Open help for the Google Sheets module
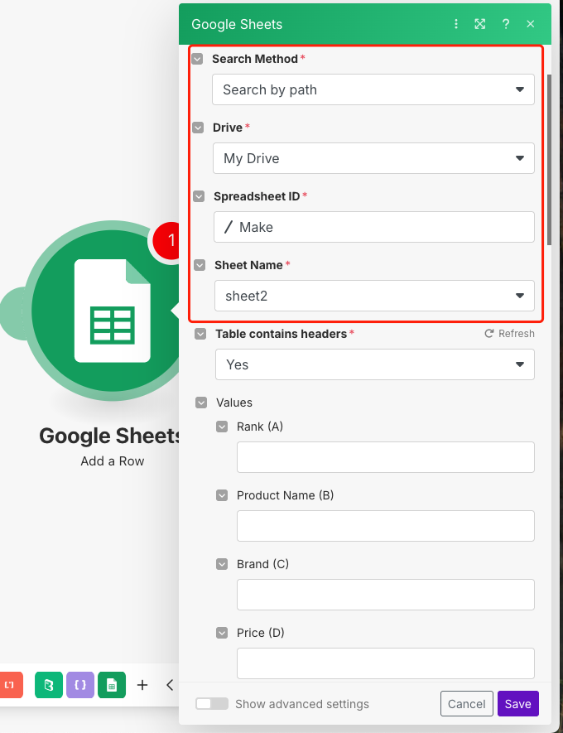The image size is (563, 733). [506, 24]
